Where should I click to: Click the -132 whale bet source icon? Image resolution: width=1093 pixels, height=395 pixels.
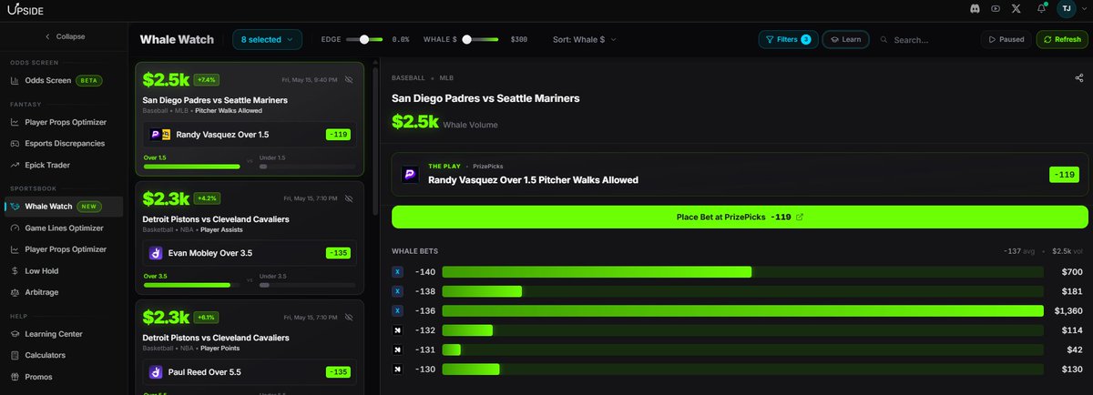click(x=397, y=330)
